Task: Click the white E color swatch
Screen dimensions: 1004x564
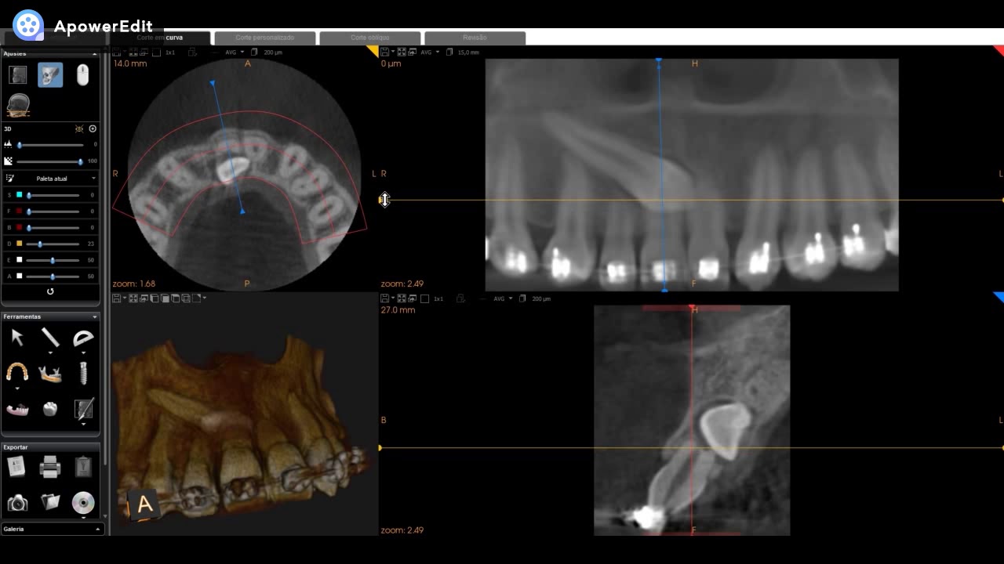Action: point(20,260)
